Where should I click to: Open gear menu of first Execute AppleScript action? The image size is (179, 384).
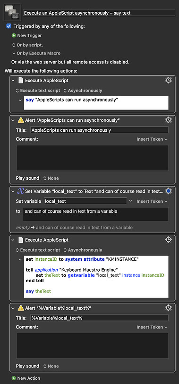[x=169, y=80]
